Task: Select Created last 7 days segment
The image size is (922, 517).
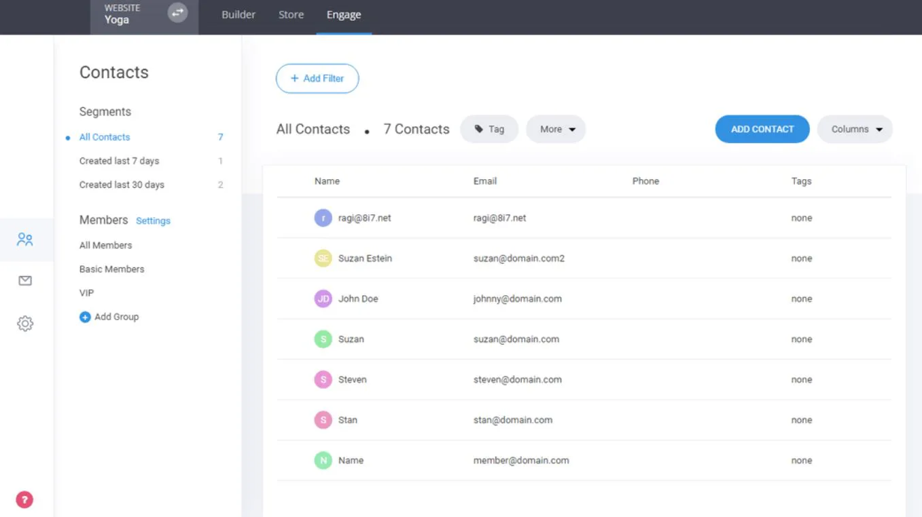Action: tap(119, 161)
